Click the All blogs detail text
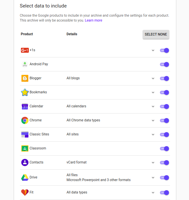Screen dimensions: 189x200 pos(73,78)
